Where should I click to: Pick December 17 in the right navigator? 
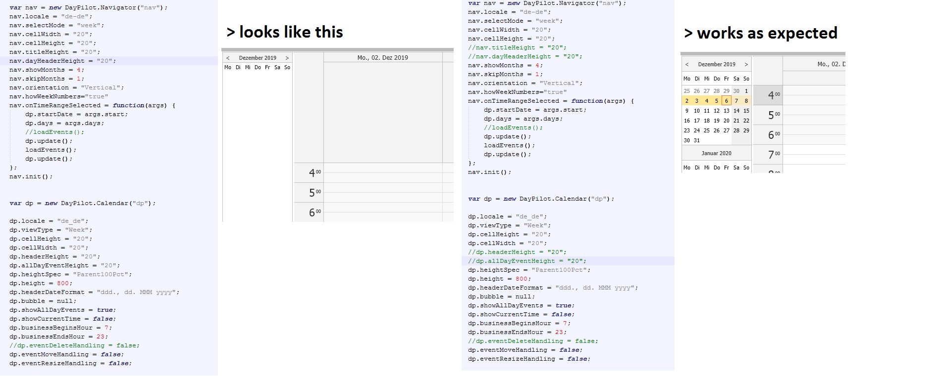pyautogui.click(x=697, y=121)
